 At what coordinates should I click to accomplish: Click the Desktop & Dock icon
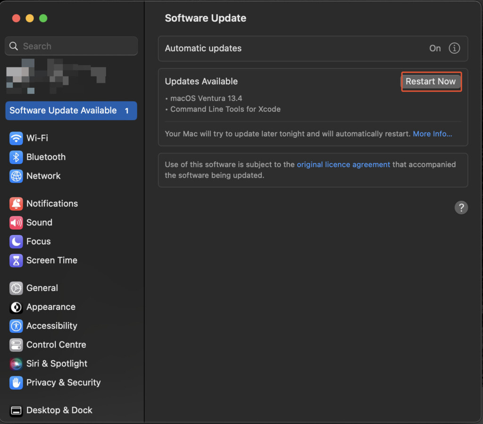16,410
